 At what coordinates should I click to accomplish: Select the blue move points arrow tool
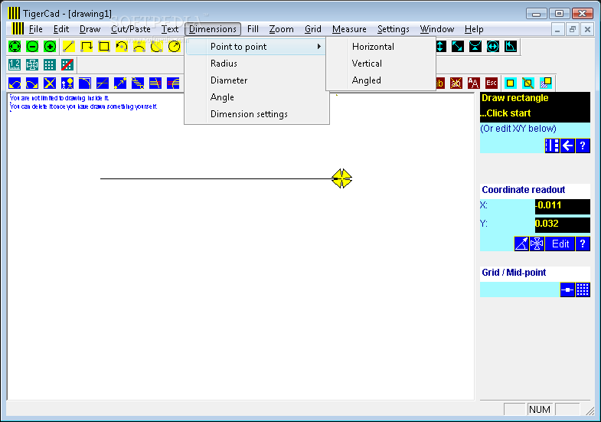click(x=120, y=83)
